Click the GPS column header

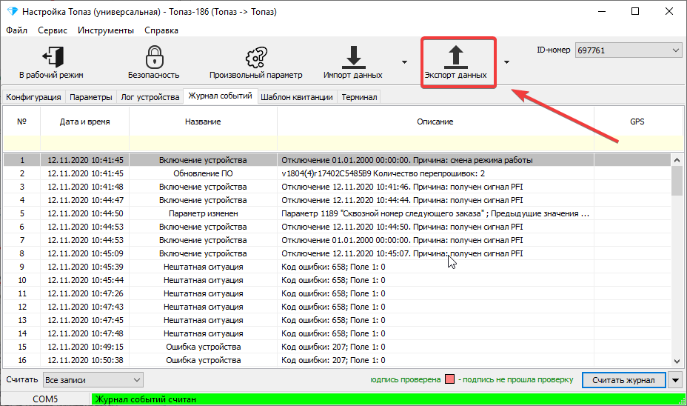click(637, 122)
